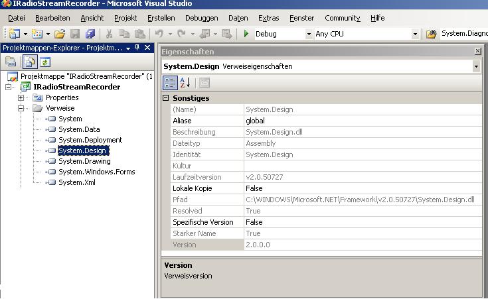Click the Properties icon in Projektmappen-Explorer
The image size is (488, 299).
[10, 62]
